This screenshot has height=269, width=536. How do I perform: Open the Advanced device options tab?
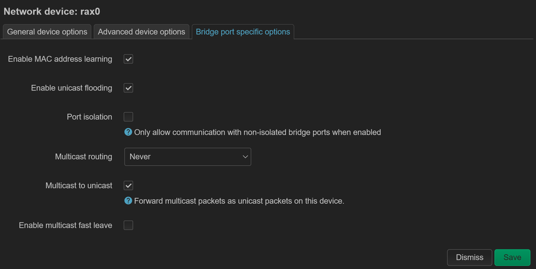pyautogui.click(x=141, y=32)
